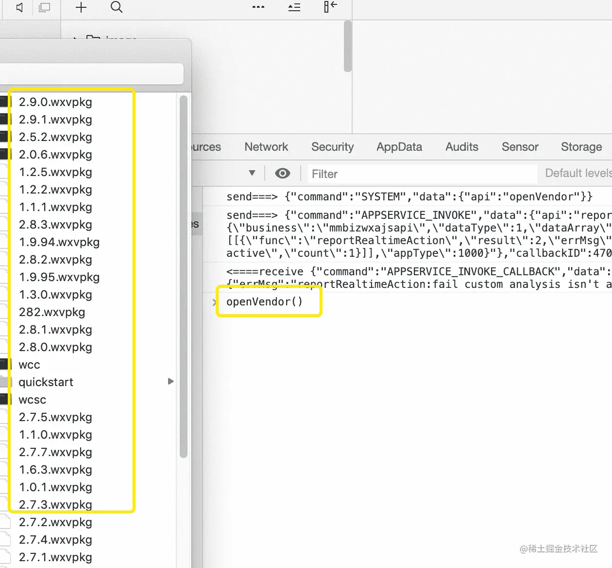The height and width of the screenshot is (568, 612).
Task: Select file 2.8.1.wxvpkg
Action: pyautogui.click(x=55, y=330)
